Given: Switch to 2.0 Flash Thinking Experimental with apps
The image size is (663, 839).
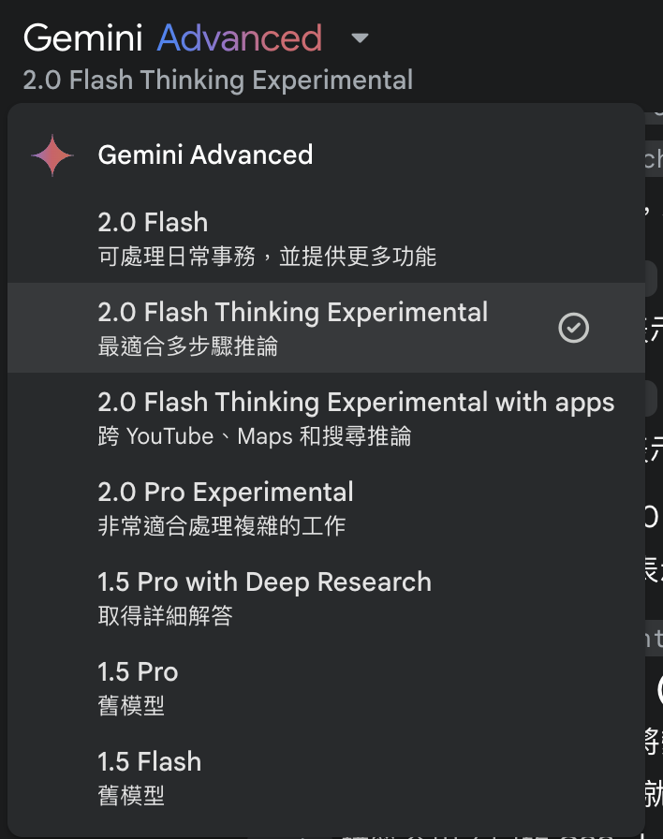Looking at the screenshot, I should 356,403.
